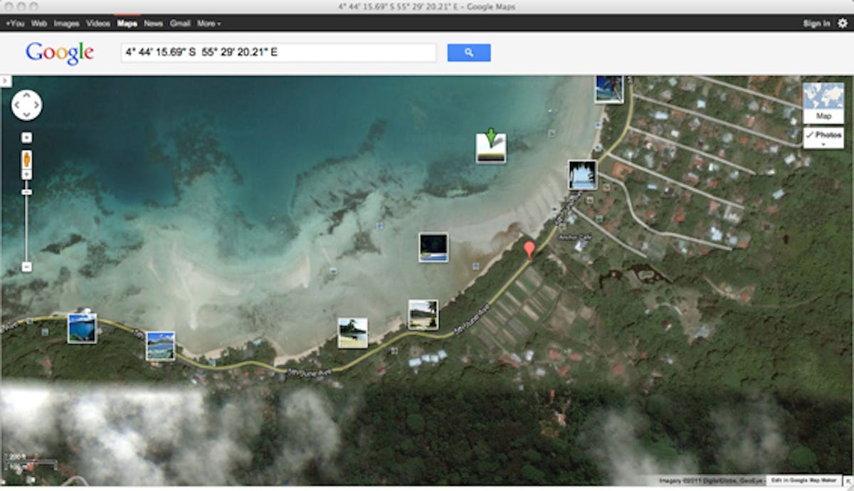
Task: Click the zoom in plus button
Action: tap(26, 174)
